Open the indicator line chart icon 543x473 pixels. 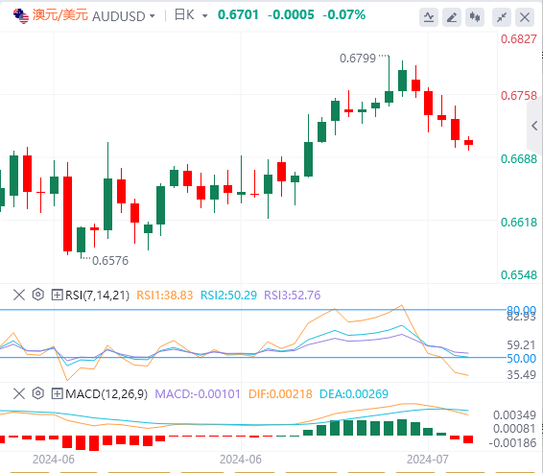click(x=429, y=17)
